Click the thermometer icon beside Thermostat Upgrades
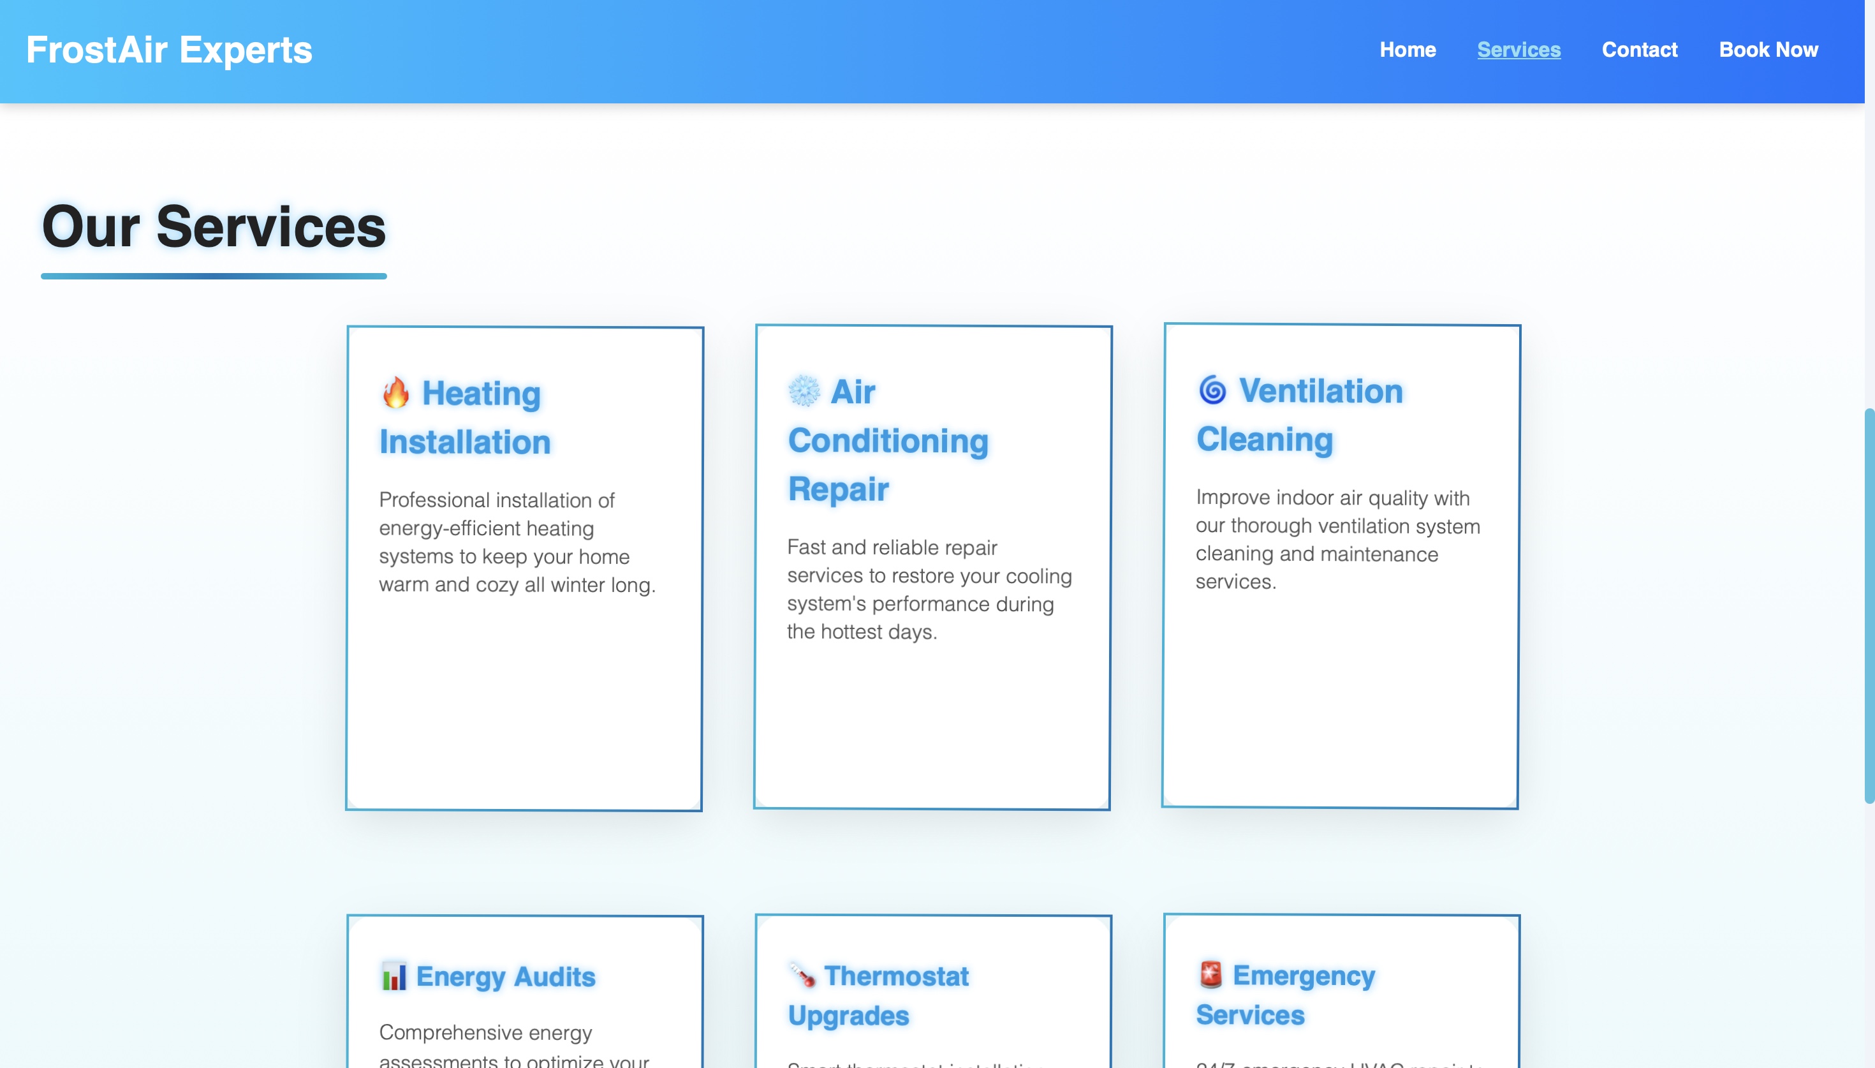The width and height of the screenshot is (1875, 1068). coord(802,975)
